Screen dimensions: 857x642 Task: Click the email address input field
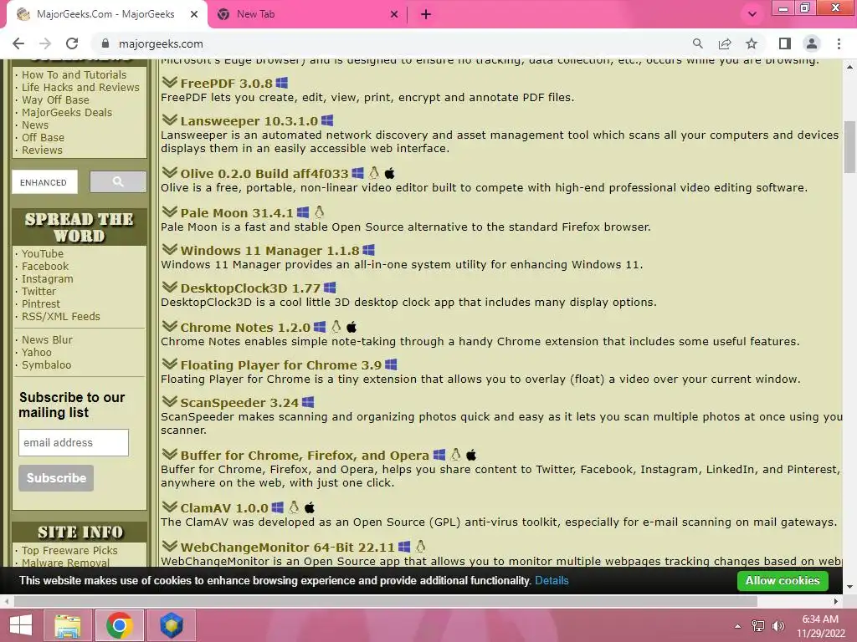(x=74, y=443)
